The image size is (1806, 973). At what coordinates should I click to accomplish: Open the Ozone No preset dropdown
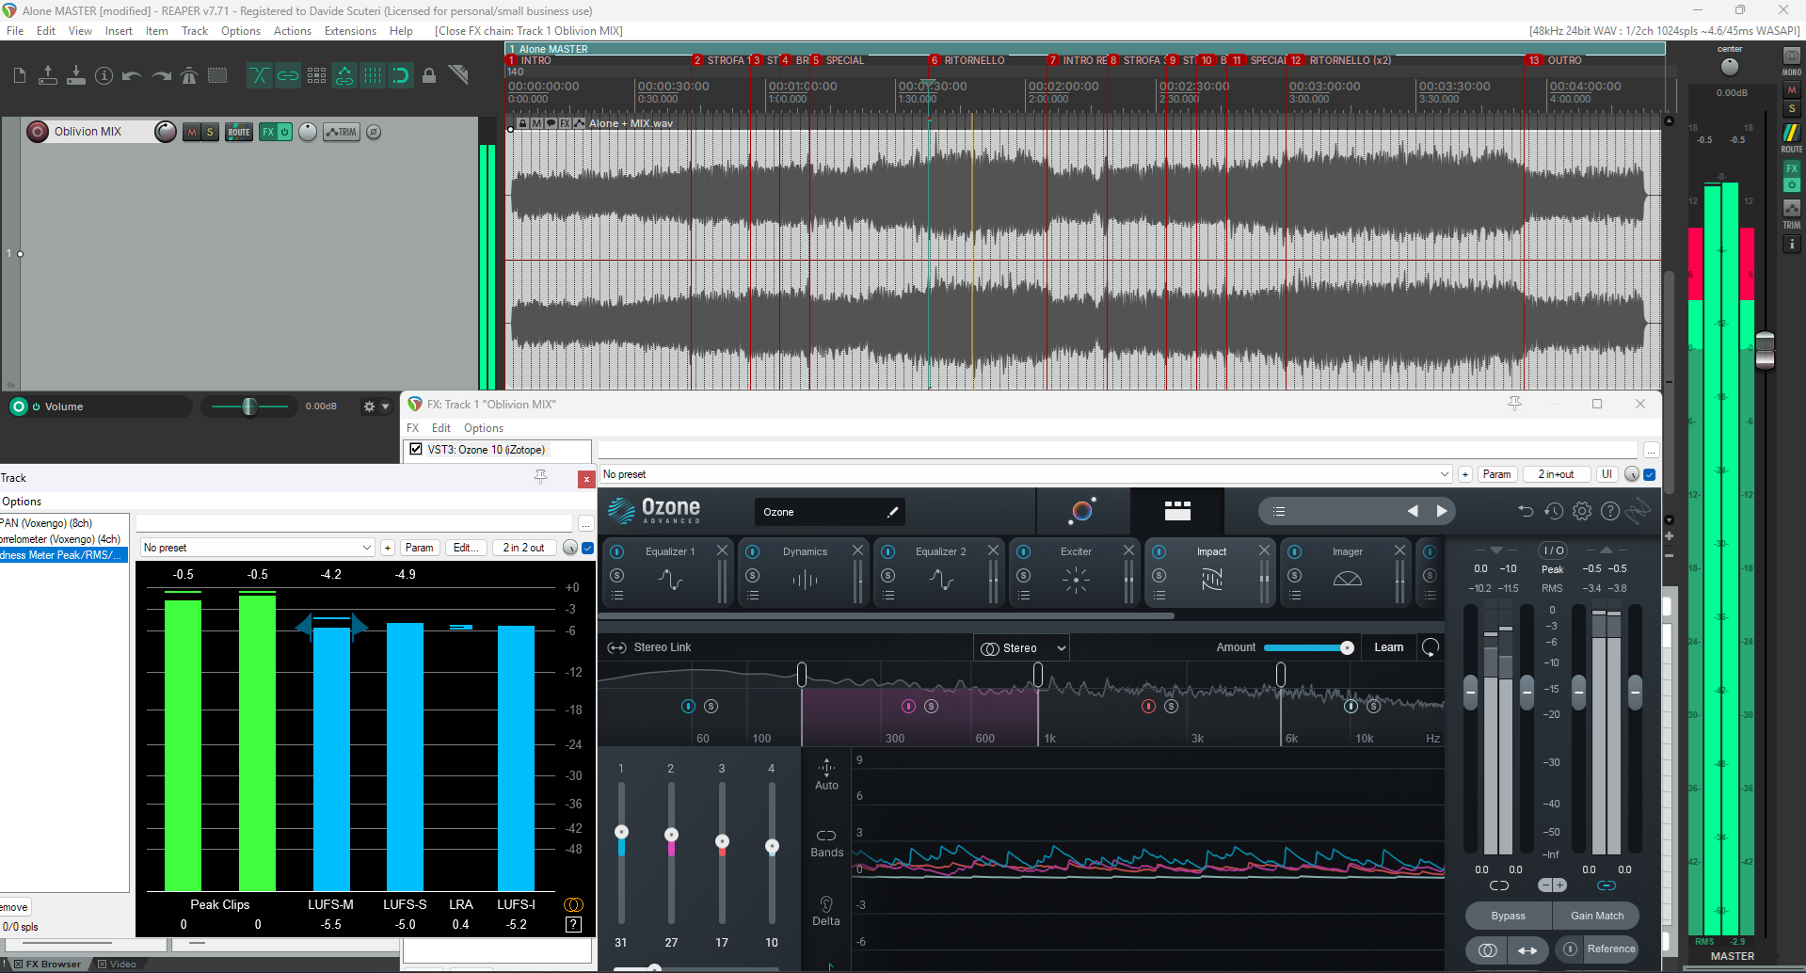(1026, 474)
